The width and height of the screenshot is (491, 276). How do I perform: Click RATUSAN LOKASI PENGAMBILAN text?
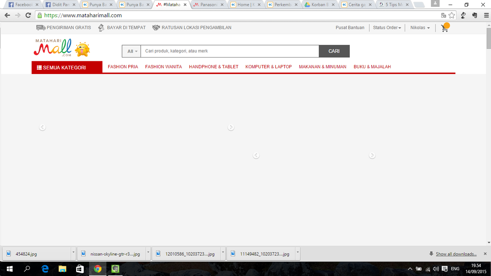pyautogui.click(x=196, y=28)
